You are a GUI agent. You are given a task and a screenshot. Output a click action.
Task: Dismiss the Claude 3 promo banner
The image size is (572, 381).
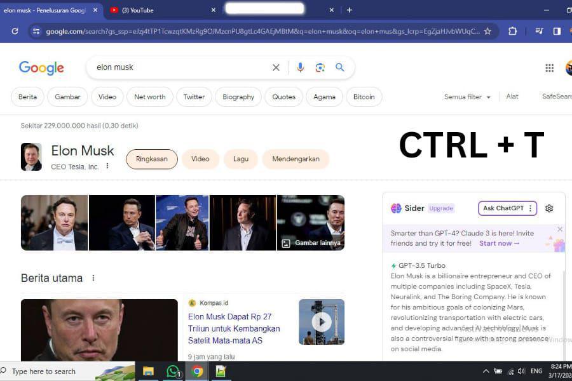pyautogui.click(x=560, y=229)
